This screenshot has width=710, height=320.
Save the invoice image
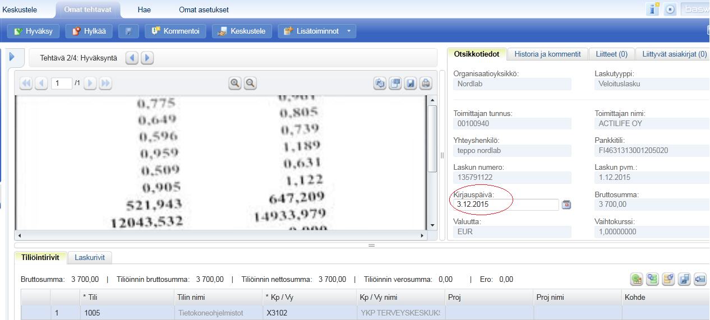pyautogui.click(x=411, y=84)
